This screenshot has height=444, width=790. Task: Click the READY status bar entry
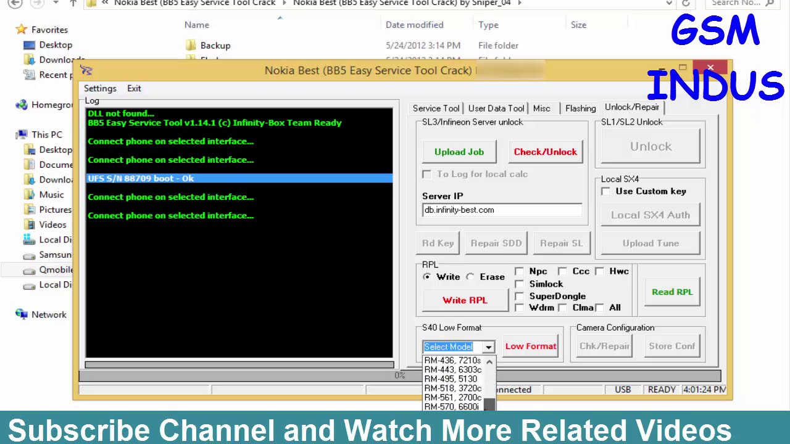(661, 390)
